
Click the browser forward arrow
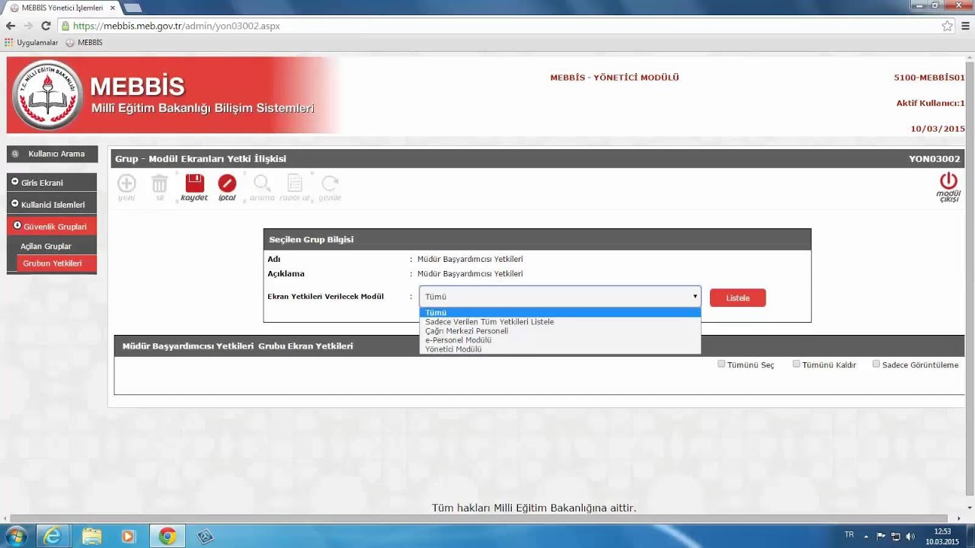pyautogui.click(x=28, y=26)
